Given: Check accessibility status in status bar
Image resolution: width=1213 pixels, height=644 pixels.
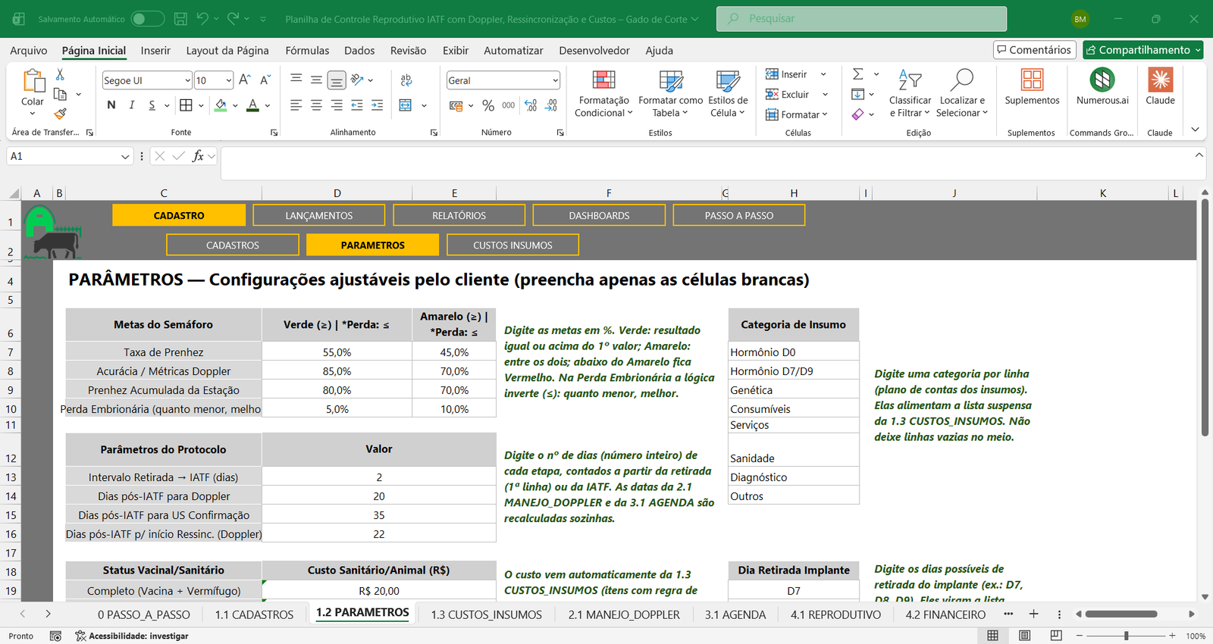Looking at the screenshot, I should point(132,636).
